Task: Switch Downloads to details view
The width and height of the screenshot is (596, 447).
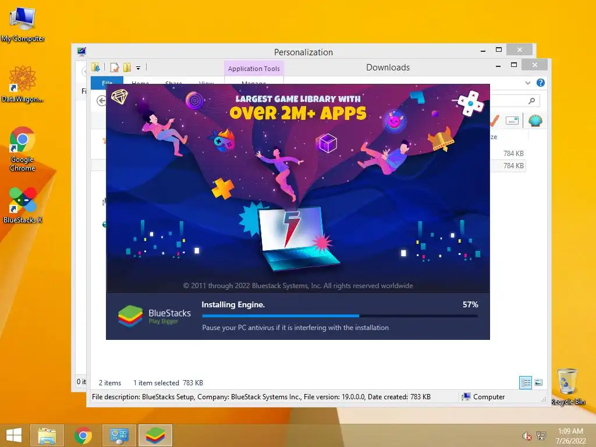Action: point(526,382)
